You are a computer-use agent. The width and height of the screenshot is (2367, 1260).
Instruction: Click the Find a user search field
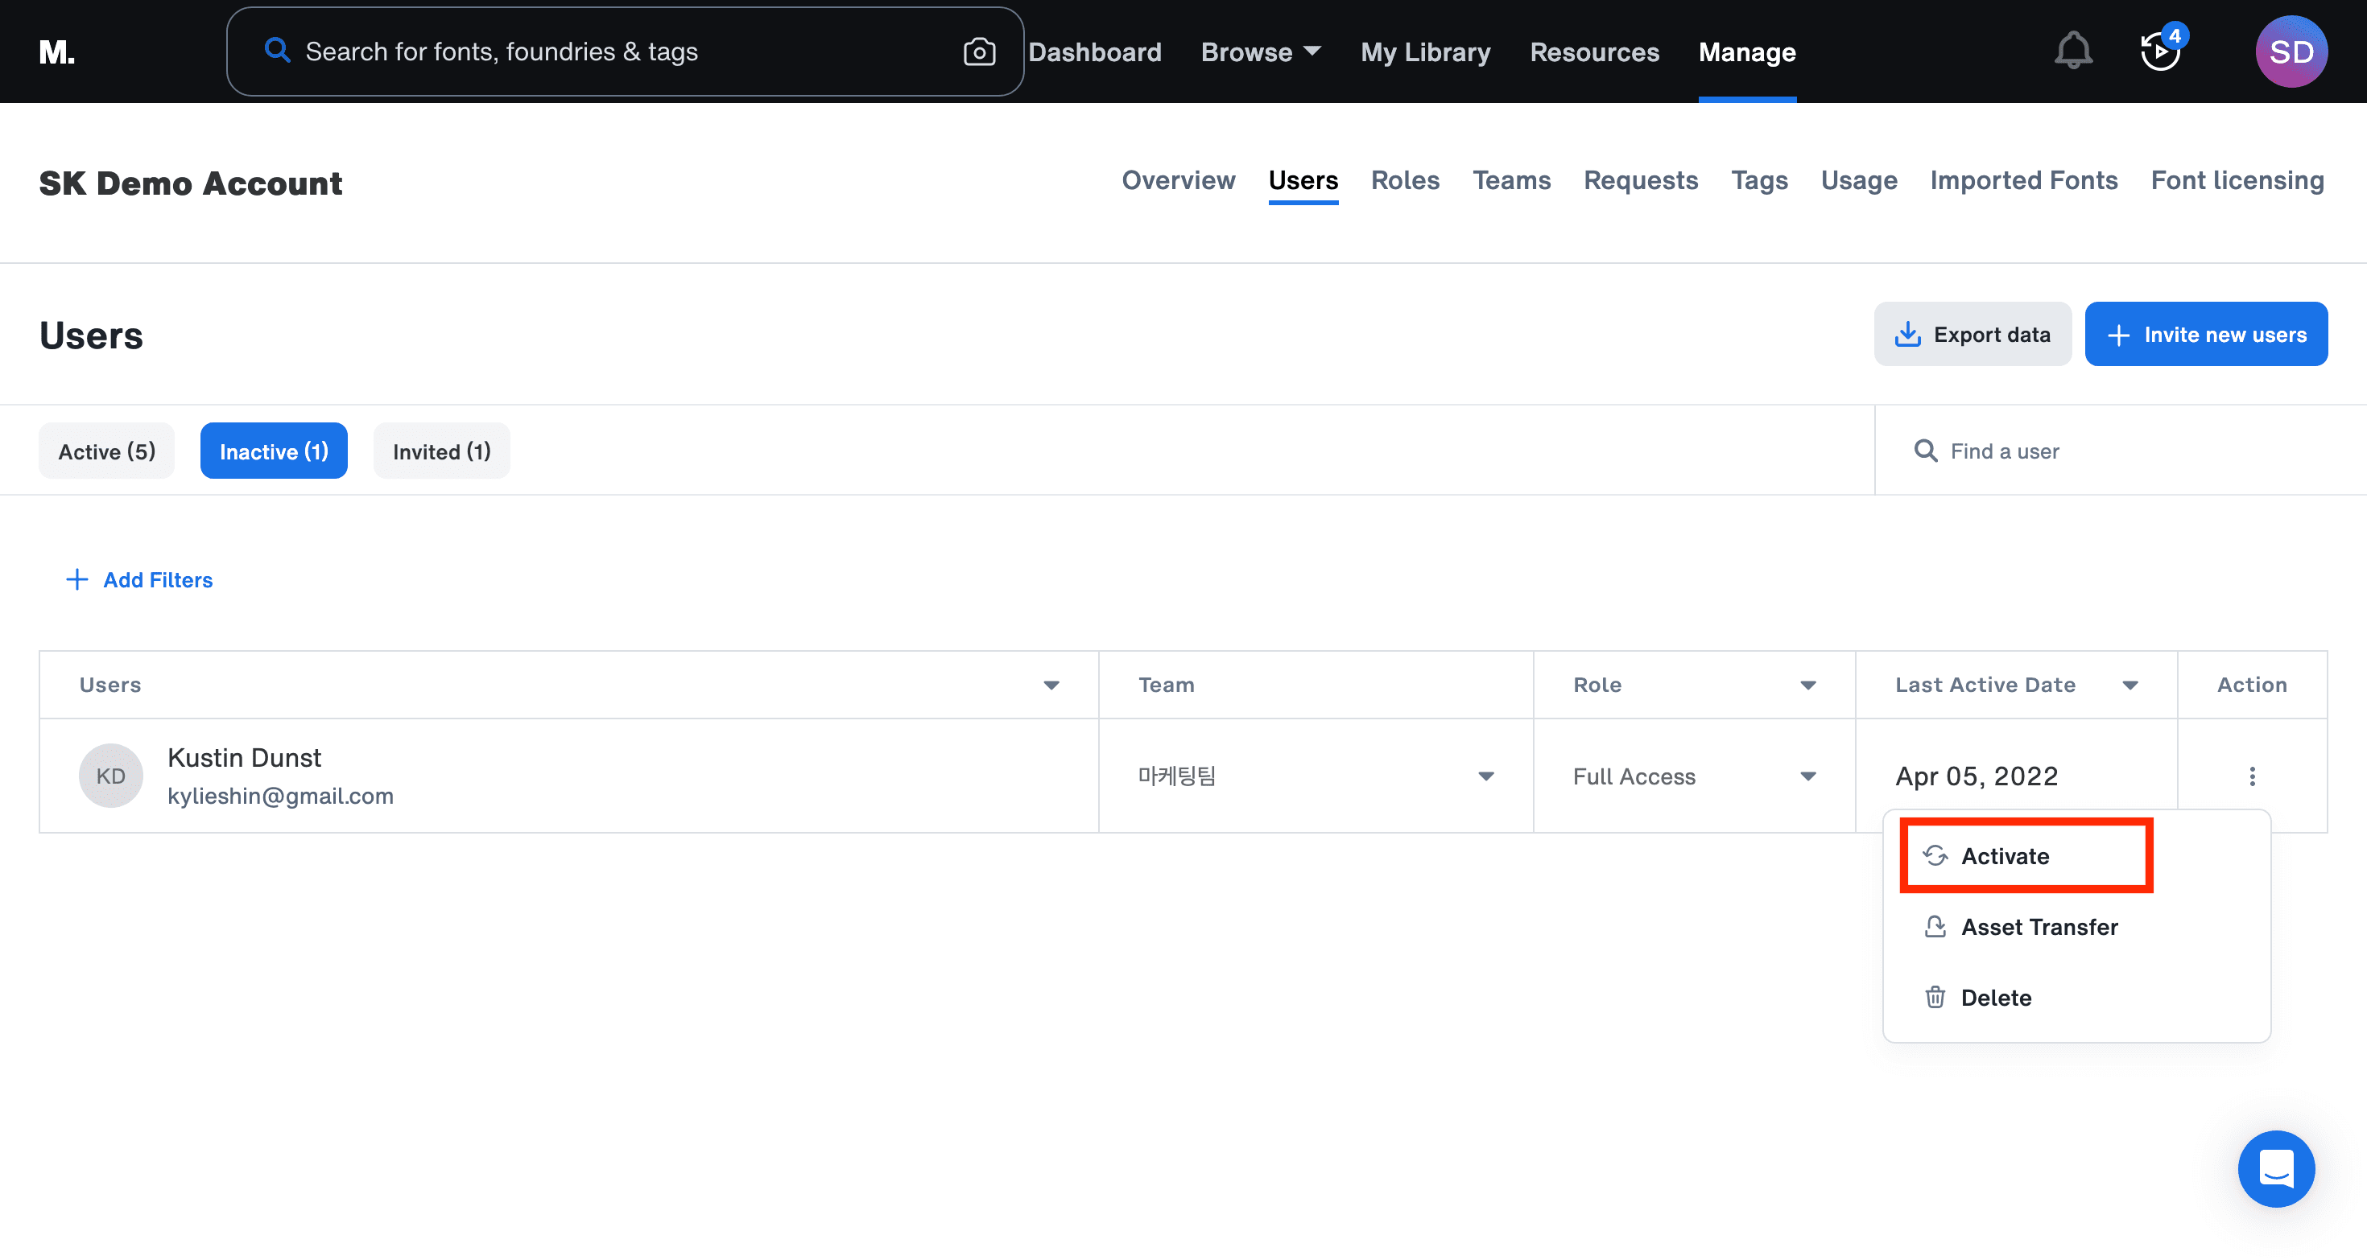click(x=2113, y=451)
